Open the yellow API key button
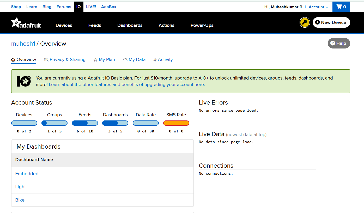This screenshot has height=213, width=364. point(305,22)
